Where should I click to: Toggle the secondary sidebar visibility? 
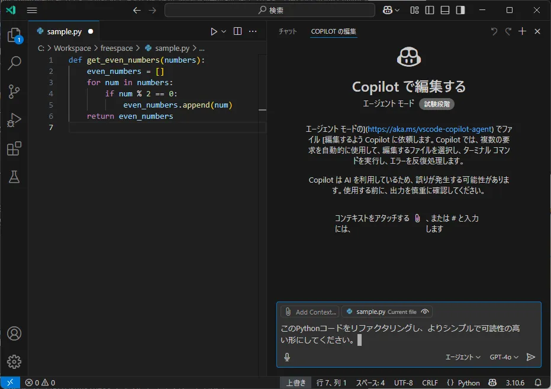(460, 10)
